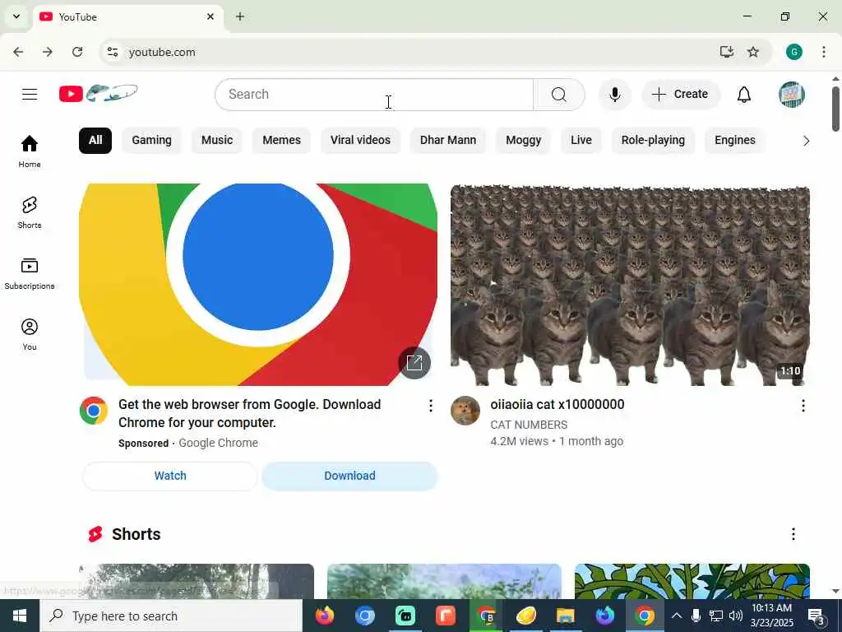Show more category chips with the right arrow
This screenshot has width=842, height=632.
806,141
